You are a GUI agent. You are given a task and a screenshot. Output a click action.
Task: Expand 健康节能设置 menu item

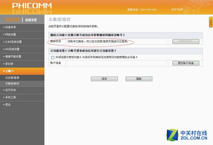tap(22, 57)
